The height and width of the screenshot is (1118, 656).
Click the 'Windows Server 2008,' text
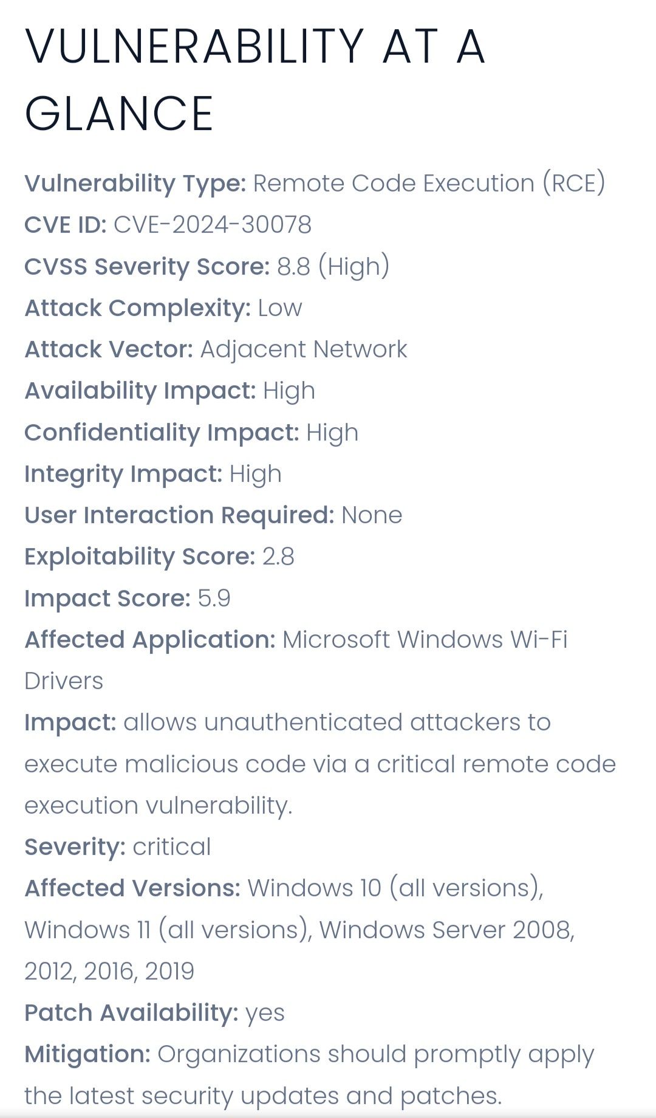[447, 930]
